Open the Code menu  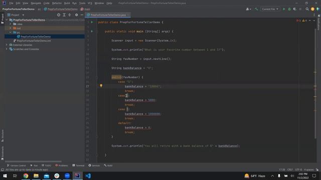click(x=46, y=3)
